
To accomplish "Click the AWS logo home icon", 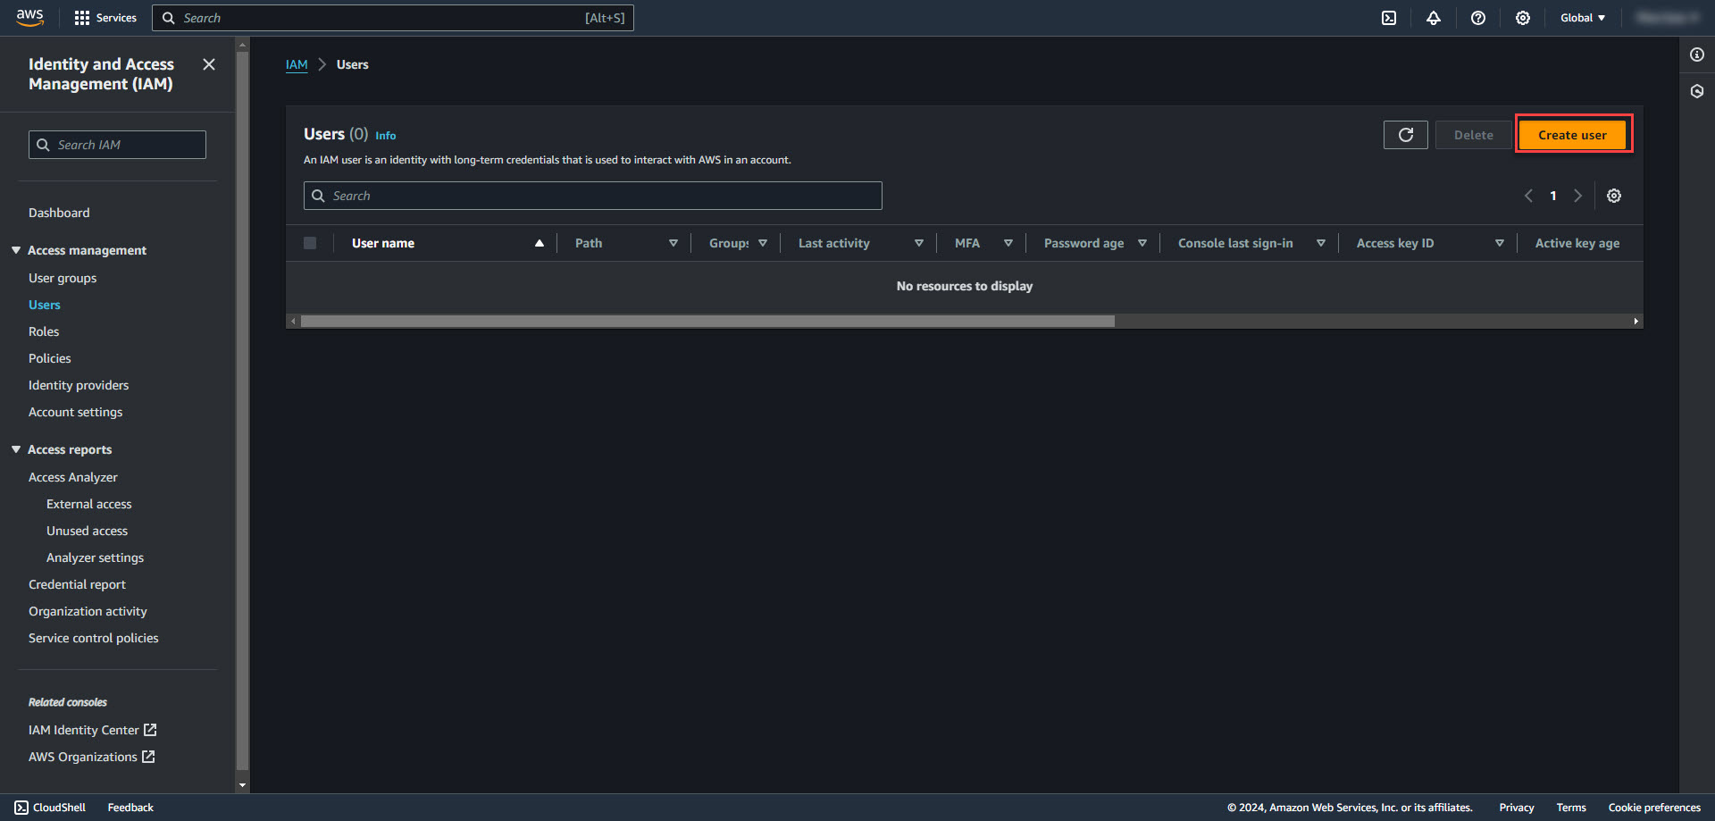I will click(29, 18).
